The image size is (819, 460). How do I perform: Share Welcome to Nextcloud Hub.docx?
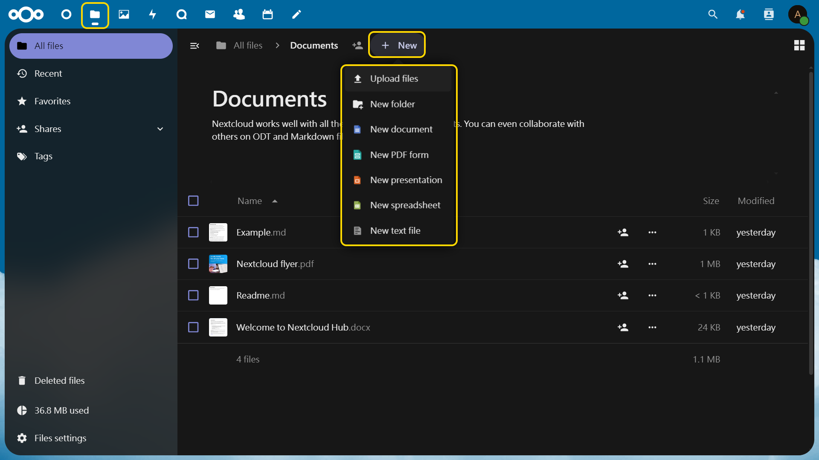click(x=623, y=328)
